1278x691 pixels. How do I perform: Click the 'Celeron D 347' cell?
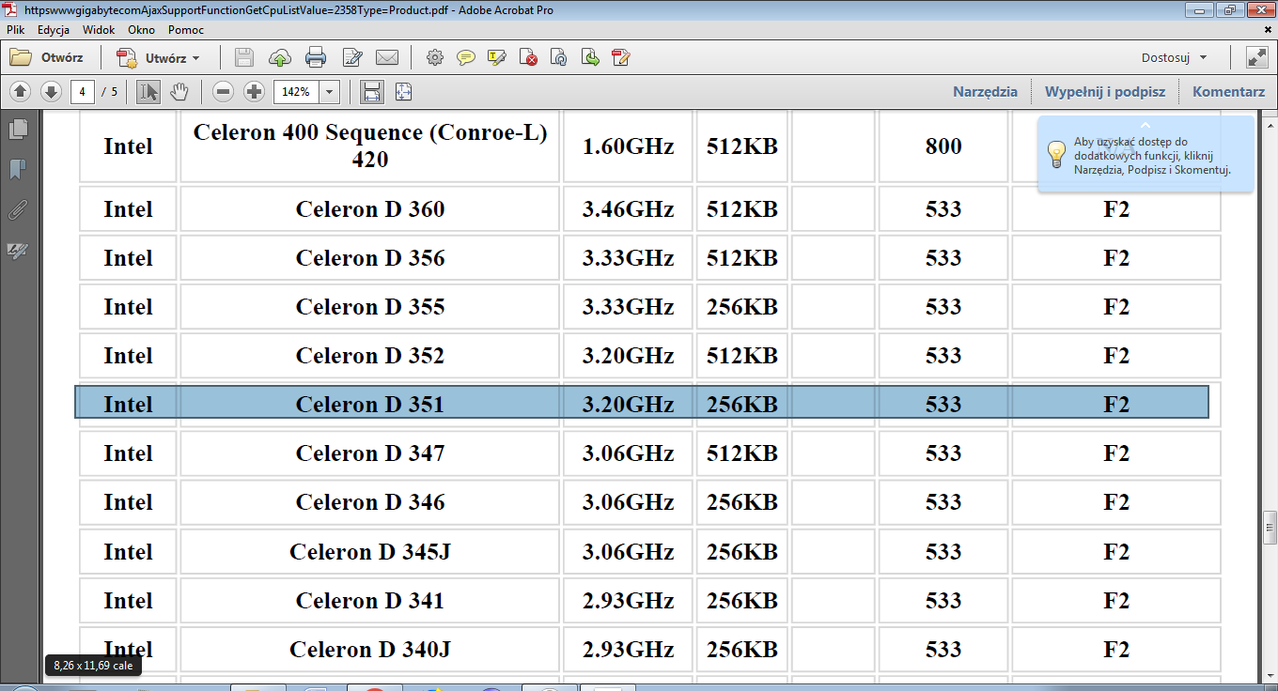point(370,453)
